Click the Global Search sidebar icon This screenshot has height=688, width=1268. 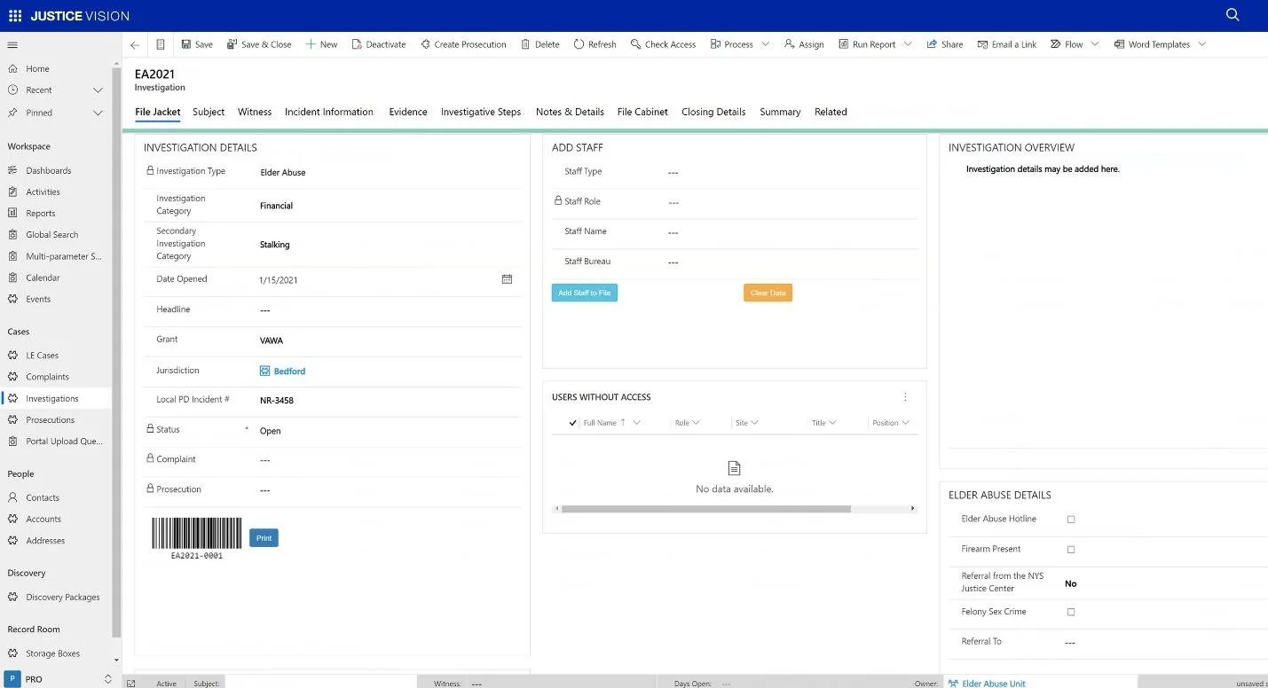click(12, 234)
